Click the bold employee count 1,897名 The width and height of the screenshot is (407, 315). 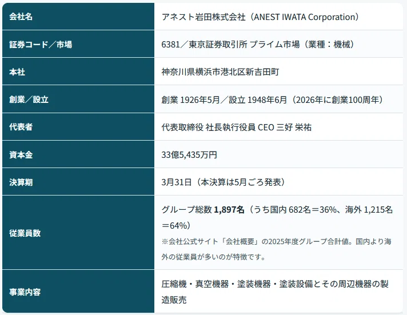[229, 210]
